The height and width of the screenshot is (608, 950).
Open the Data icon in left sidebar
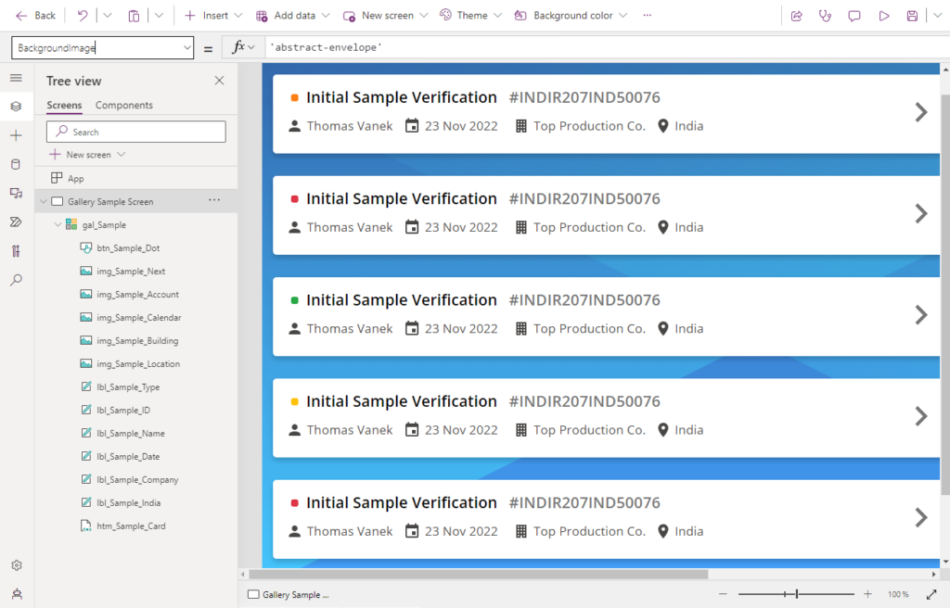(16, 164)
